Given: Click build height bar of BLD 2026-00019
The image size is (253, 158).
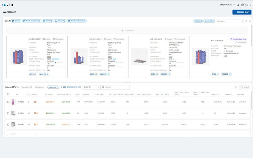Looking at the screenshot, I should pos(117,59).
